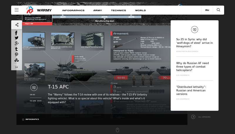Go to WARMY home via site name
The image size is (235, 134).
44,10
